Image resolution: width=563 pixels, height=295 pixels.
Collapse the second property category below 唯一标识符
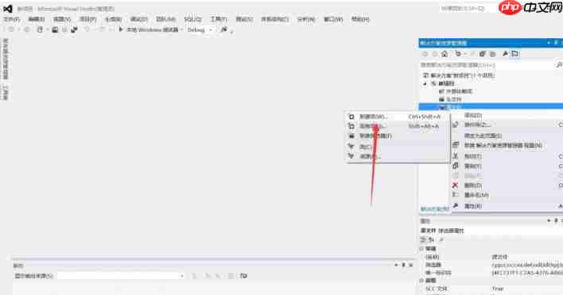pyautogui.click(x=422, y=280)
